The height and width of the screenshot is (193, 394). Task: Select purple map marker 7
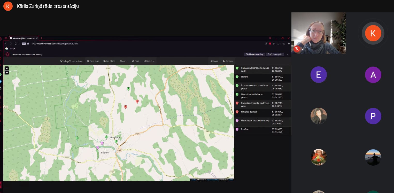pos(102,143)
